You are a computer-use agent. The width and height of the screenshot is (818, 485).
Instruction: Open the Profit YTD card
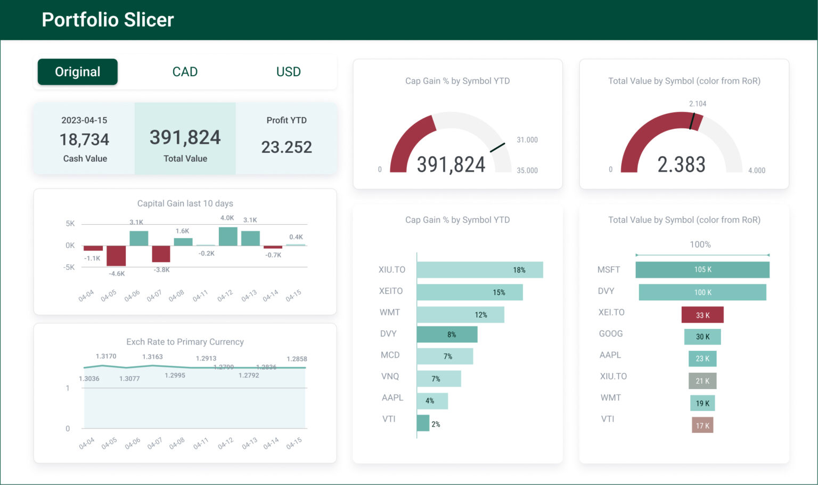(x=287, y=138)
